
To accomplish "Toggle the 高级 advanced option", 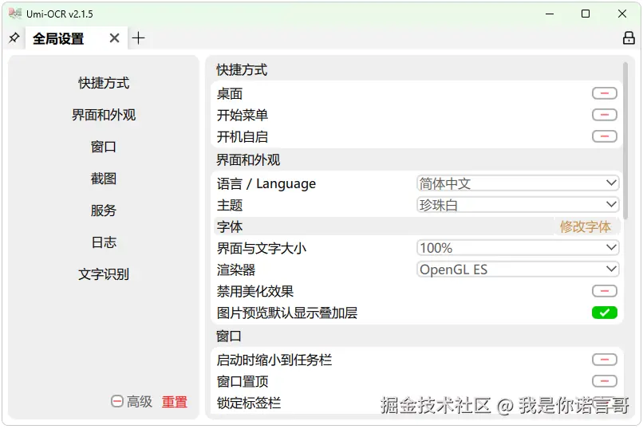I will [x=132, y=402].
